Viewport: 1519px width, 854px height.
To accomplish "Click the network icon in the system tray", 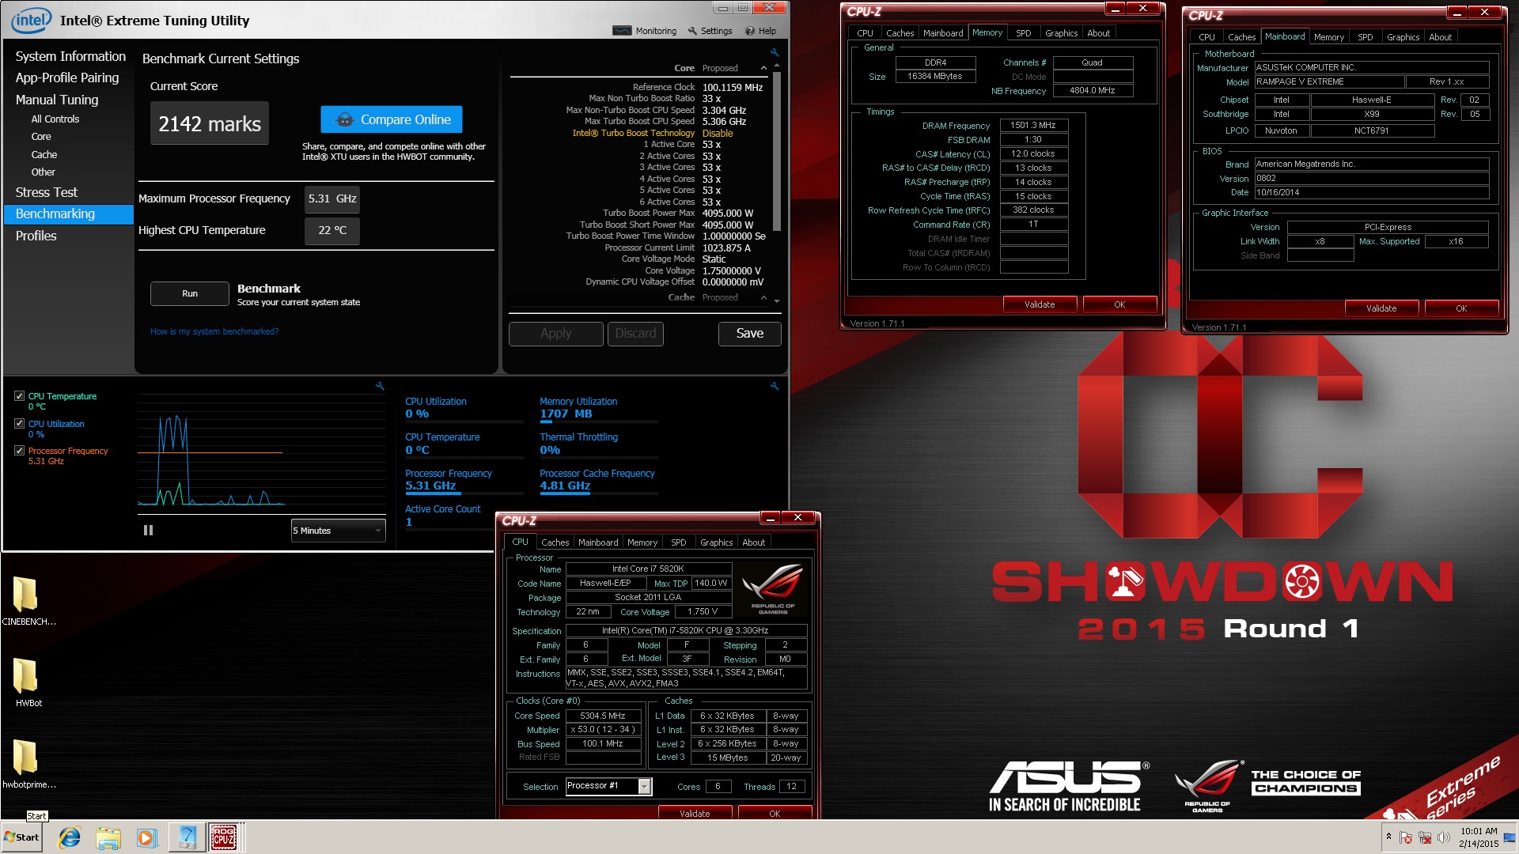I will point(1425,837).
